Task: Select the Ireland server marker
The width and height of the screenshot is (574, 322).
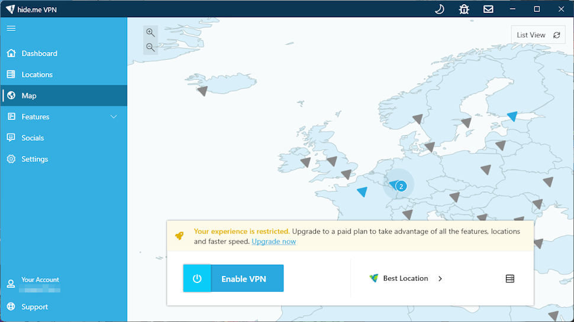Action: click(x=305, y=162)
